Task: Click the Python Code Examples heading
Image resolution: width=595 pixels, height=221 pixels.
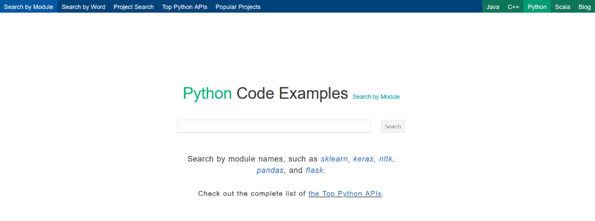Action: 265,93
